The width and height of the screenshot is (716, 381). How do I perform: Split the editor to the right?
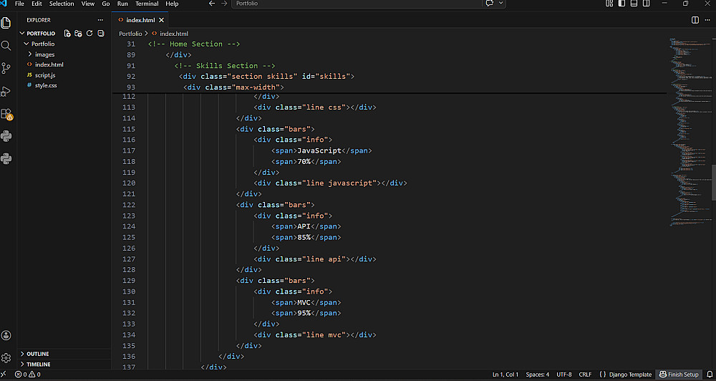coord(695,20)
